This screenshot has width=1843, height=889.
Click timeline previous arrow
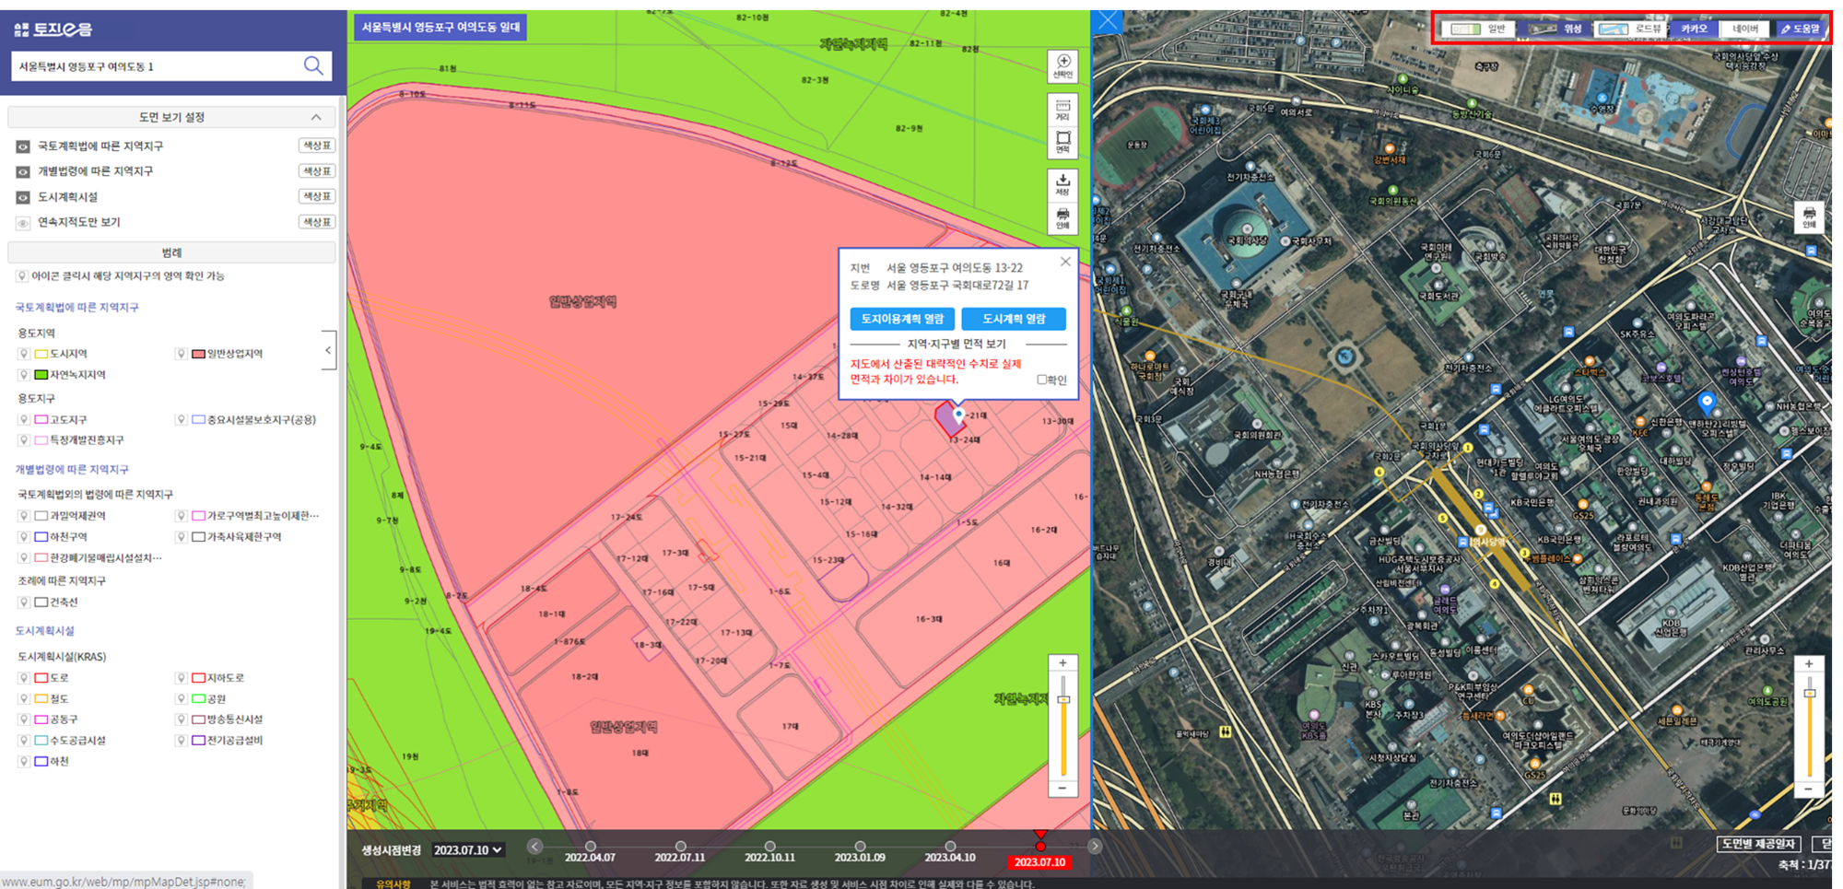[534, 846]
